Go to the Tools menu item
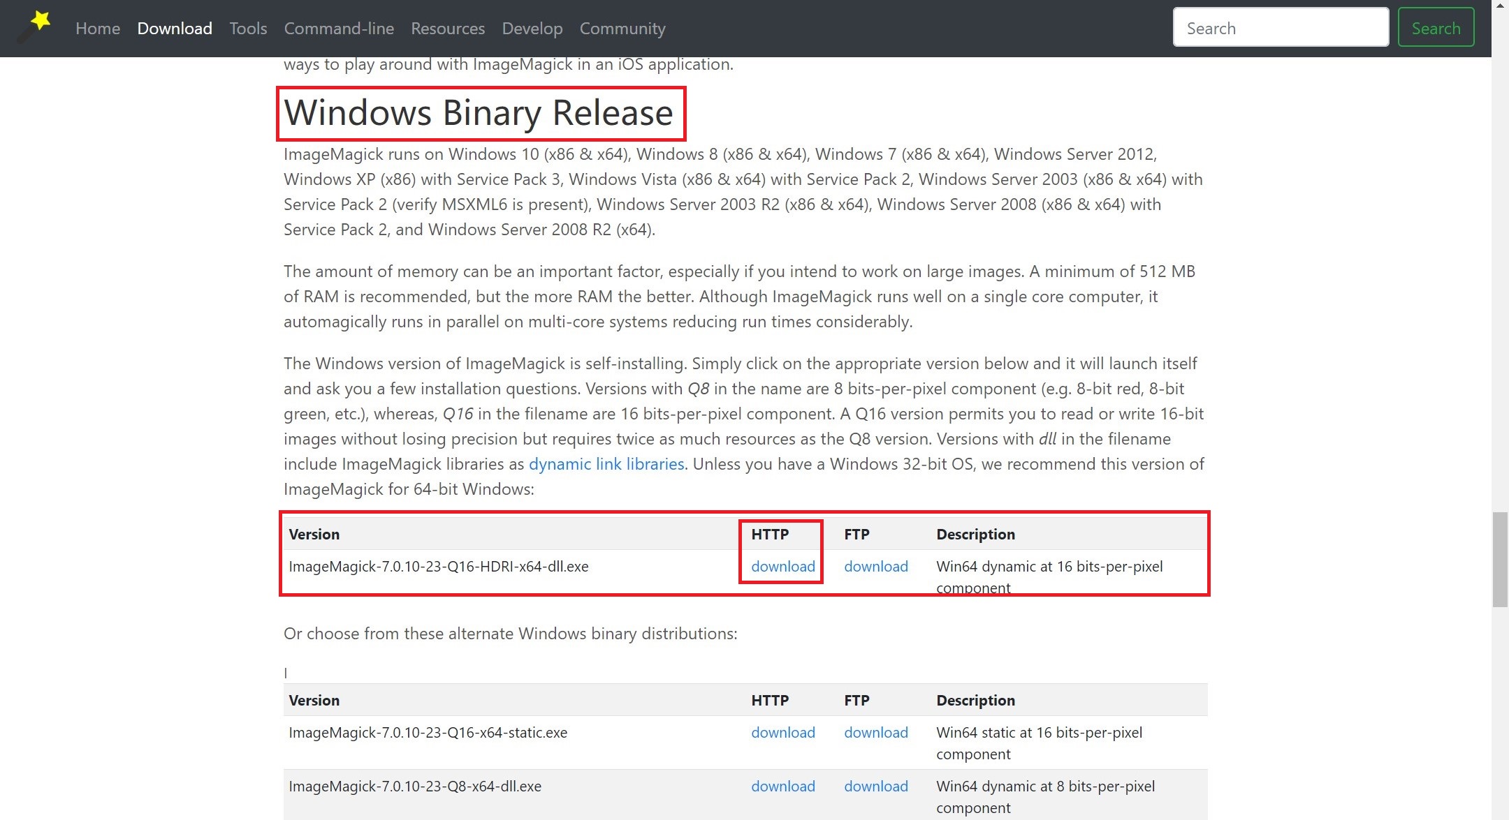Screen dimensions: 1509x820 click(x=248, y=29)
